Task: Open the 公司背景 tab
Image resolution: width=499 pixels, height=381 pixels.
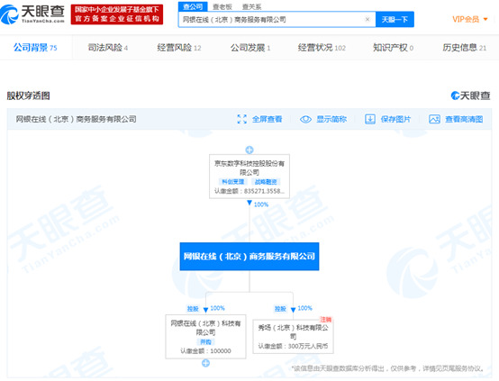Action: pos(35,48)
